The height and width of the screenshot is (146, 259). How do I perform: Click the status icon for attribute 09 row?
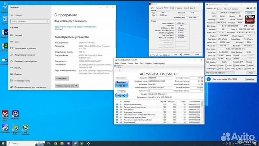pos(117,109)
